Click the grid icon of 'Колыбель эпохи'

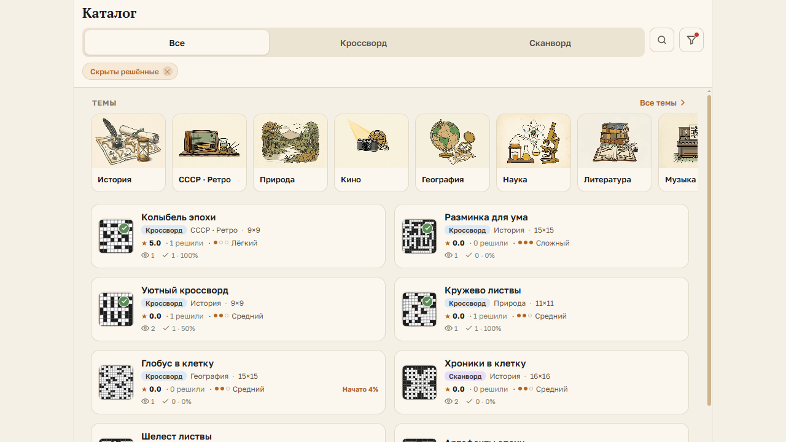click(x=116, y=236)
